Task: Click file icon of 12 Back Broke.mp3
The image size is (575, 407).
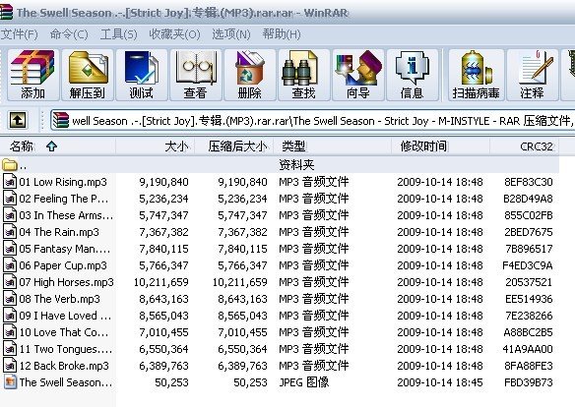Action: click(10, 366)
